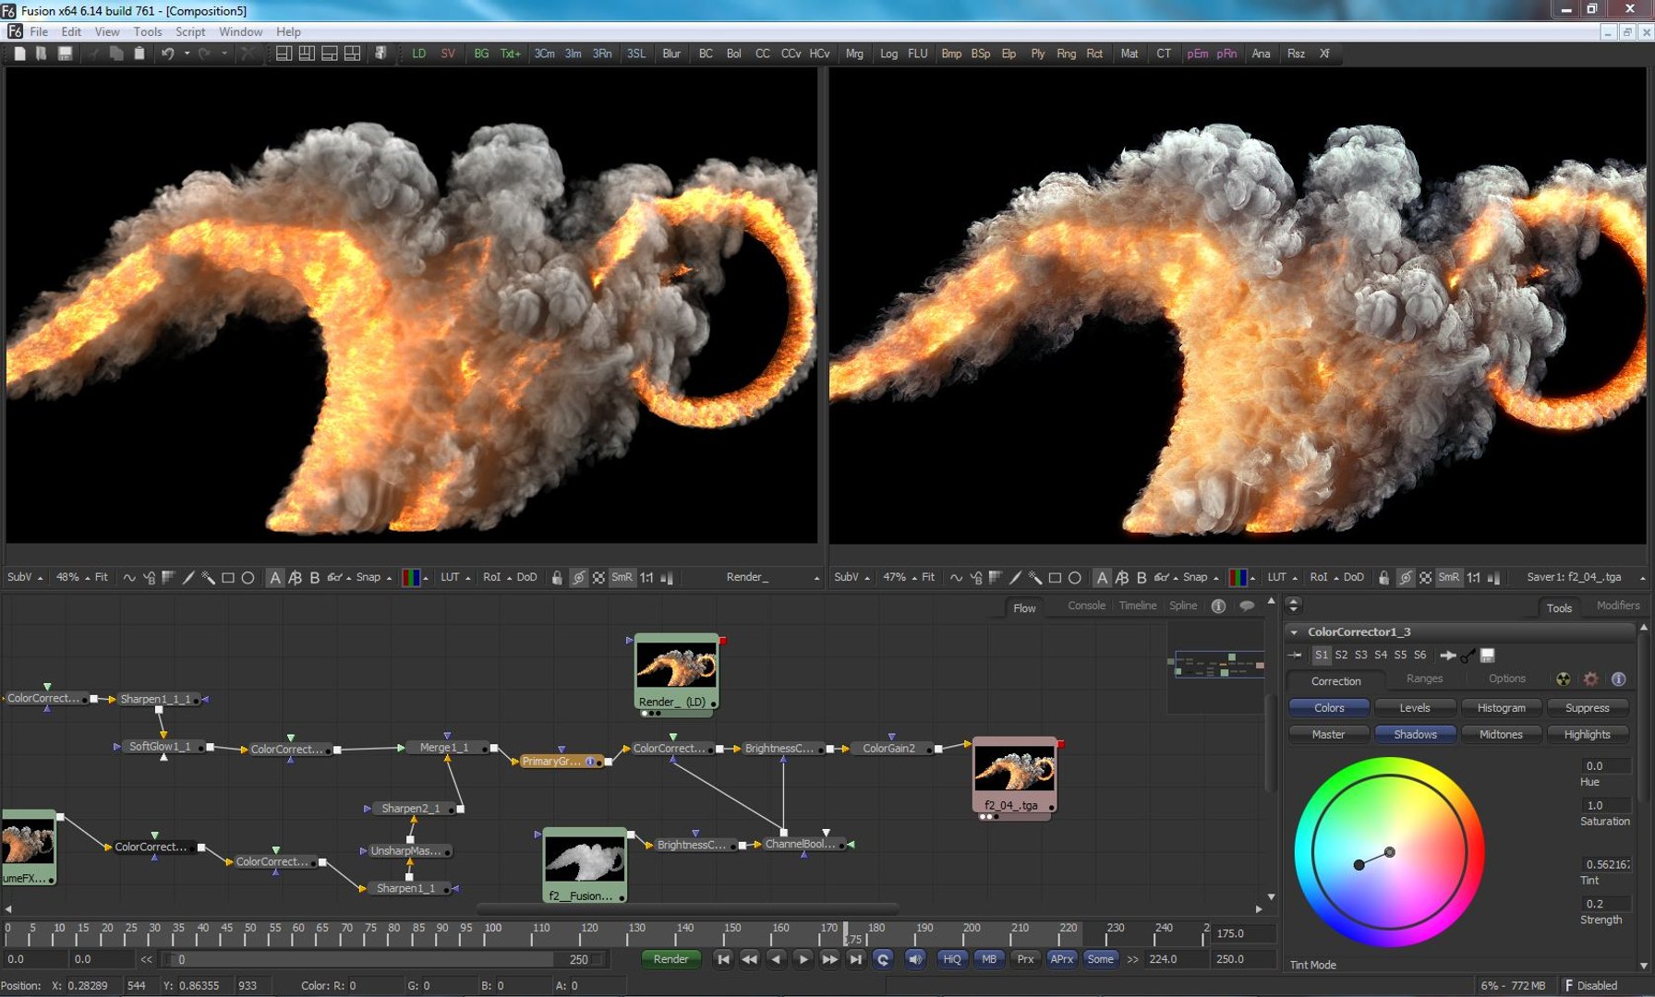Select the Midtones range button
The image size is (1655, 997).
[x=1501, y=735]
